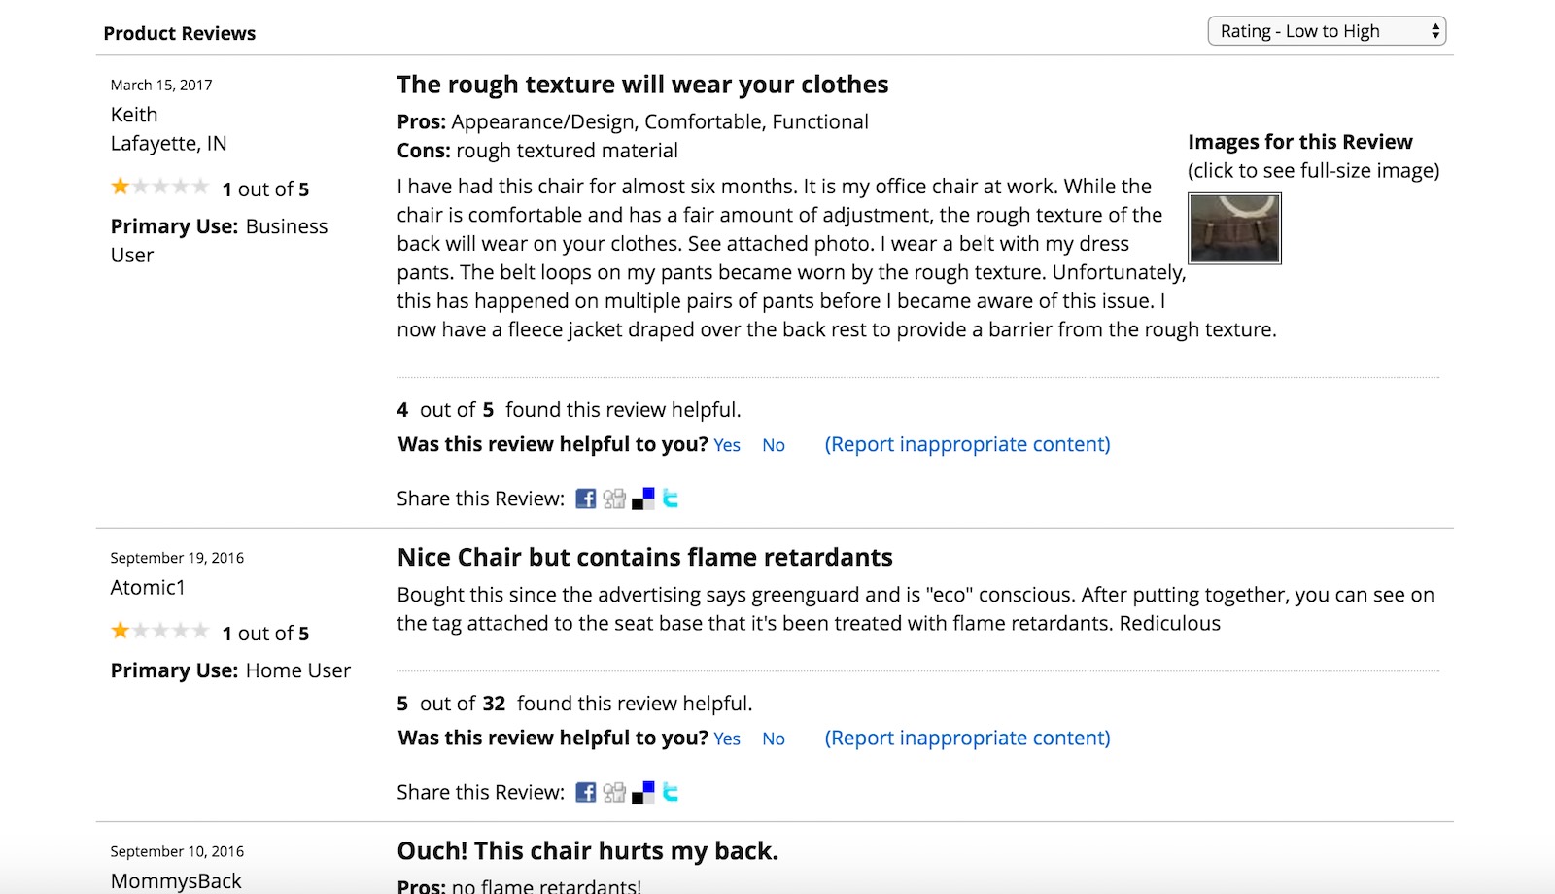Vote Yes on the flame retardants review
Viewport: 1555px width, 894px height.
[726, 739]
